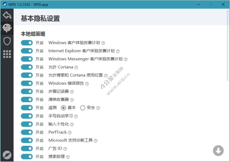Toggle the 允许 Cortana switch
Image resolution: width=230 pixels, height=162 pixels.
tap(27, 67)
